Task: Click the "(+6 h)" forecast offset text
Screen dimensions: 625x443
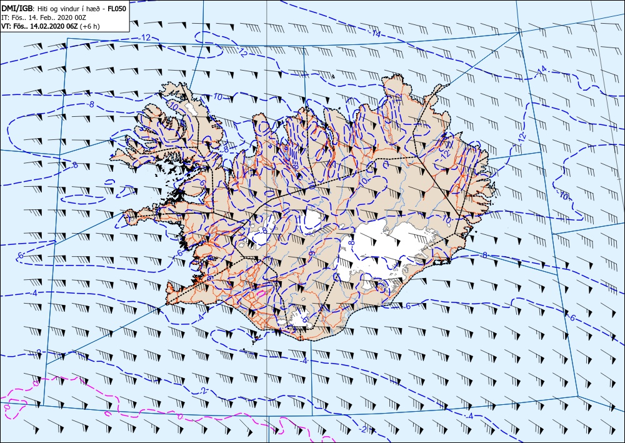Action: tap(89, 27)
